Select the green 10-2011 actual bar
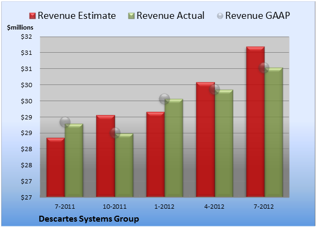 point(124,165)
